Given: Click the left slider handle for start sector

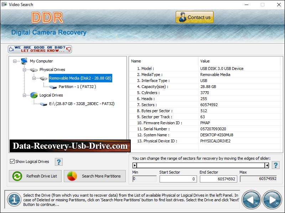Looking at the screenshot, I should (135, 165).
